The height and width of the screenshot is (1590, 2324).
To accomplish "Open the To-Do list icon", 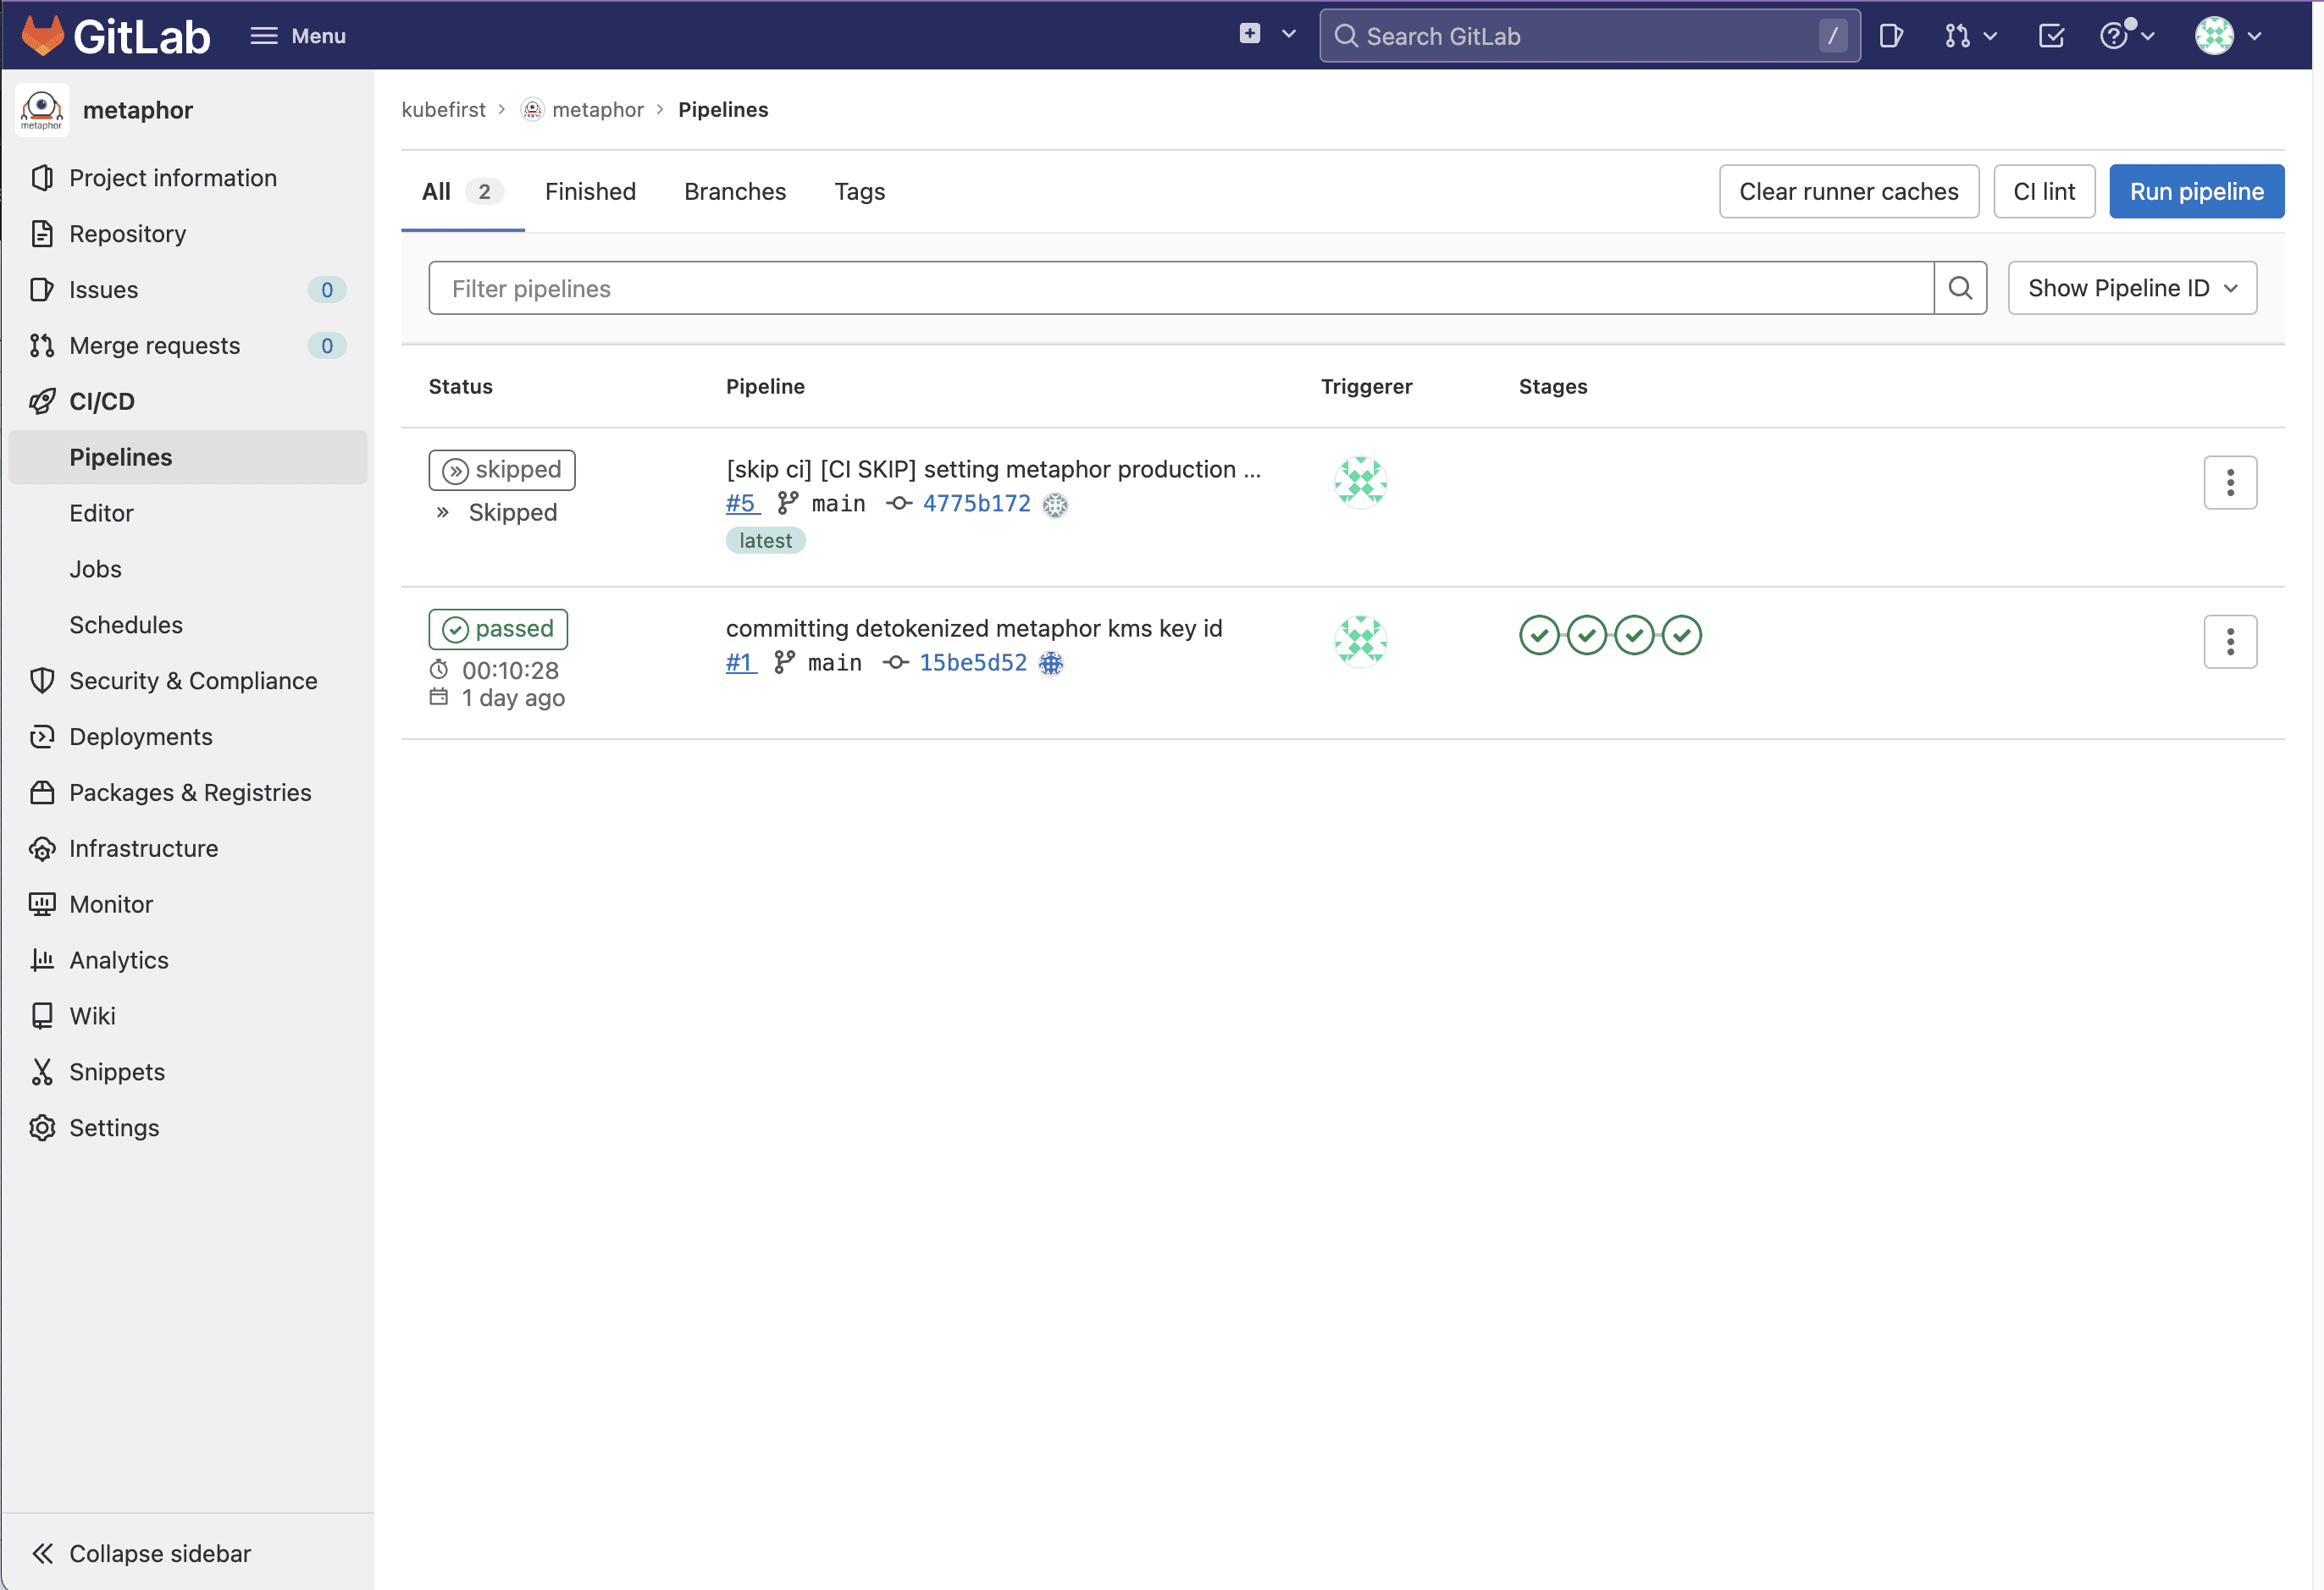I will pyautogui.click(x=2051, y=36).
